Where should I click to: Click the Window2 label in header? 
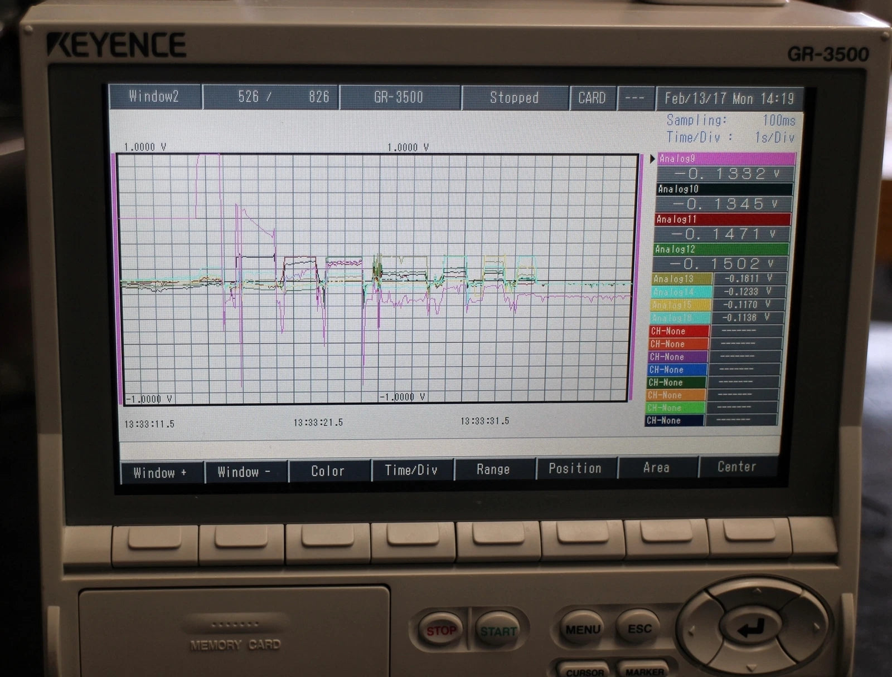155,96
